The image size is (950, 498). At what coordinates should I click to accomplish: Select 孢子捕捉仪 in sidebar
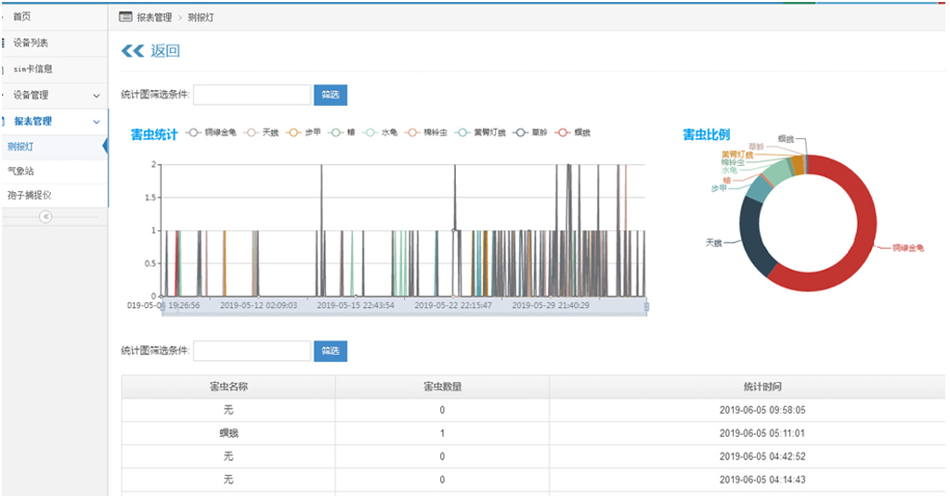click(x=30, y=196)
